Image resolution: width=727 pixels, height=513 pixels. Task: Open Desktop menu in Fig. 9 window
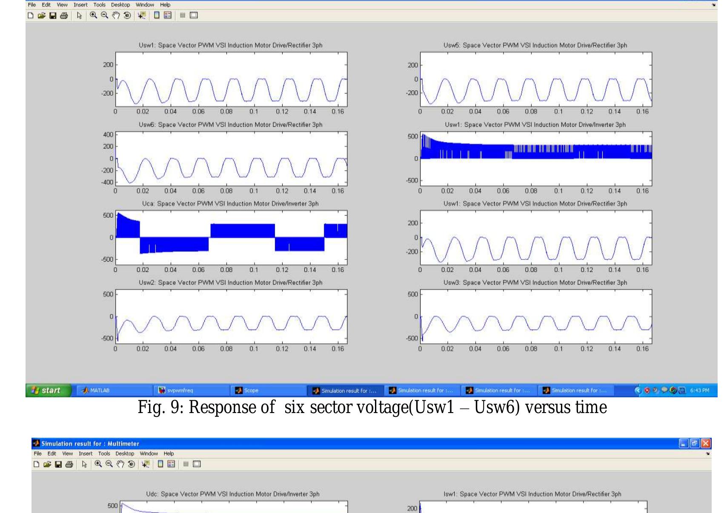point(120,5)
